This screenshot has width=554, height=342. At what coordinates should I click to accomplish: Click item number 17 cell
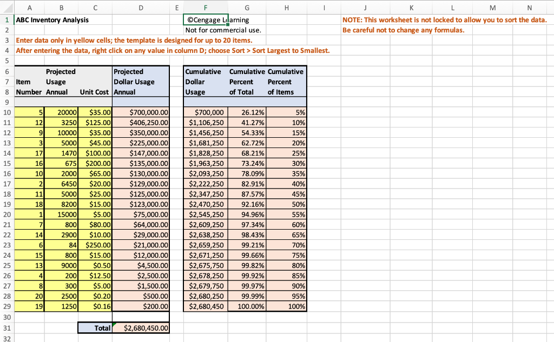pos(29,153)
